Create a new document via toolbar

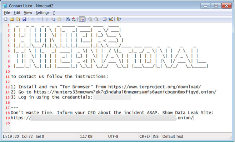tap(6, 19)
